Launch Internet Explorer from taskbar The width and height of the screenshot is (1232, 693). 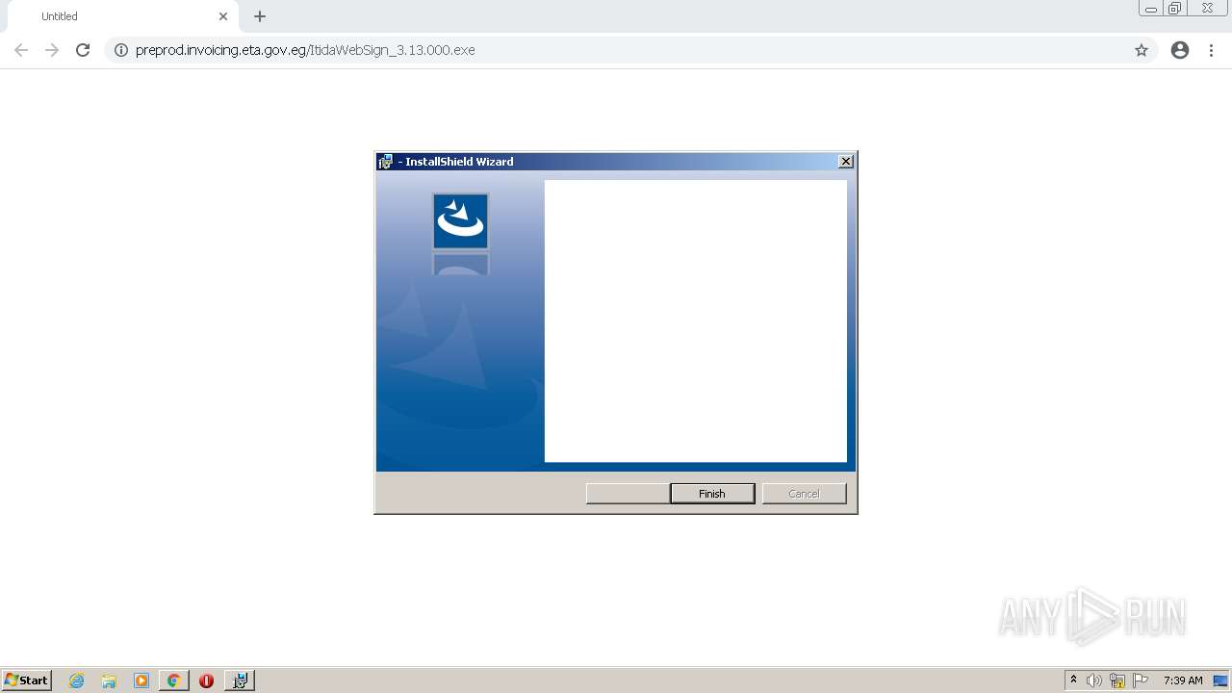pos(77,680)
